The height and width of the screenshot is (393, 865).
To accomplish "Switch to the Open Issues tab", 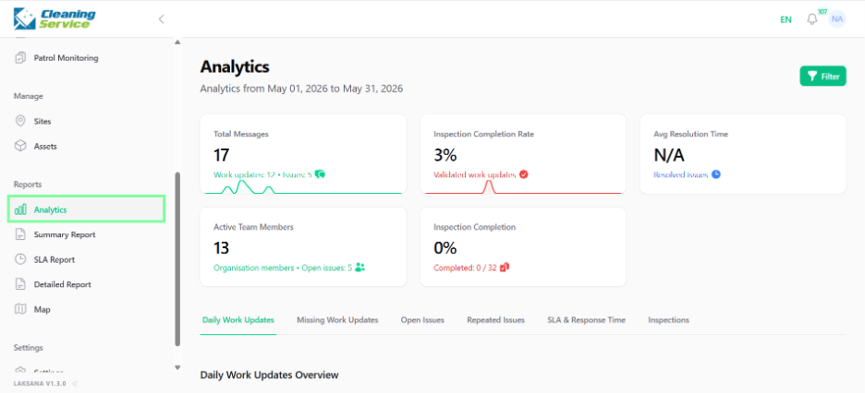I will click(x=422, y=320).
